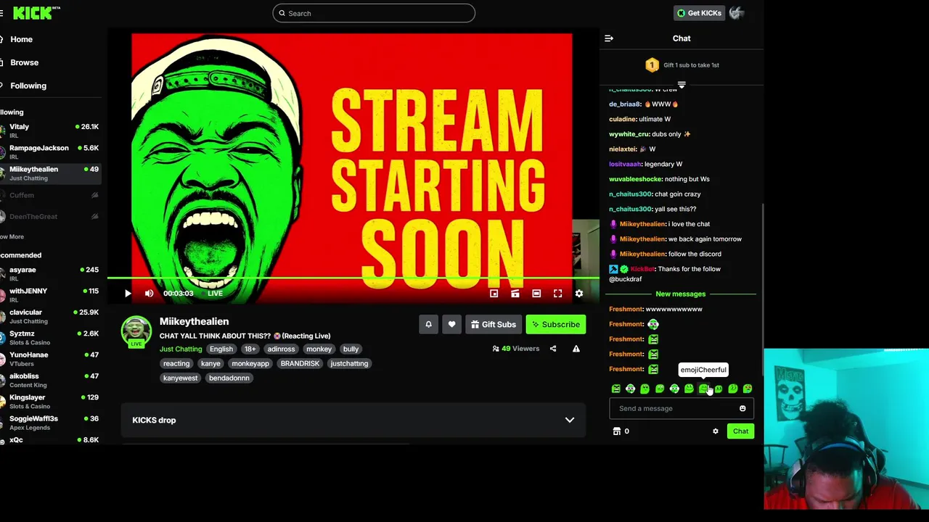Play the stream video
The image size is (929, 522).
click(x=128, y=293)
